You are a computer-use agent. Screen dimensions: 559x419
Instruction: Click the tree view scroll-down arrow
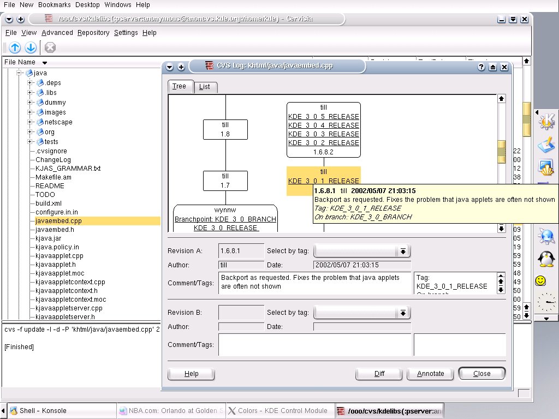[501, 229]
